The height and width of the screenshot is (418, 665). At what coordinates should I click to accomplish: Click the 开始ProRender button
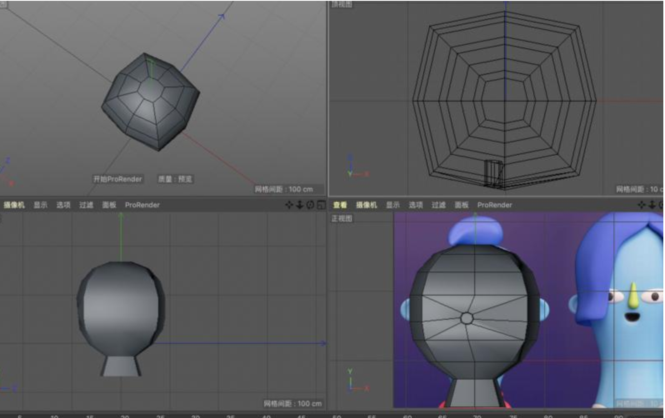click(x=117, y=179)
